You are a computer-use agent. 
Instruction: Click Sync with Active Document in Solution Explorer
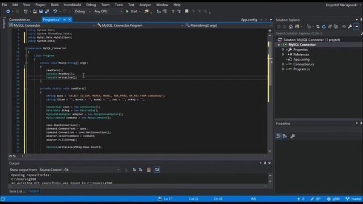[318, 27]
